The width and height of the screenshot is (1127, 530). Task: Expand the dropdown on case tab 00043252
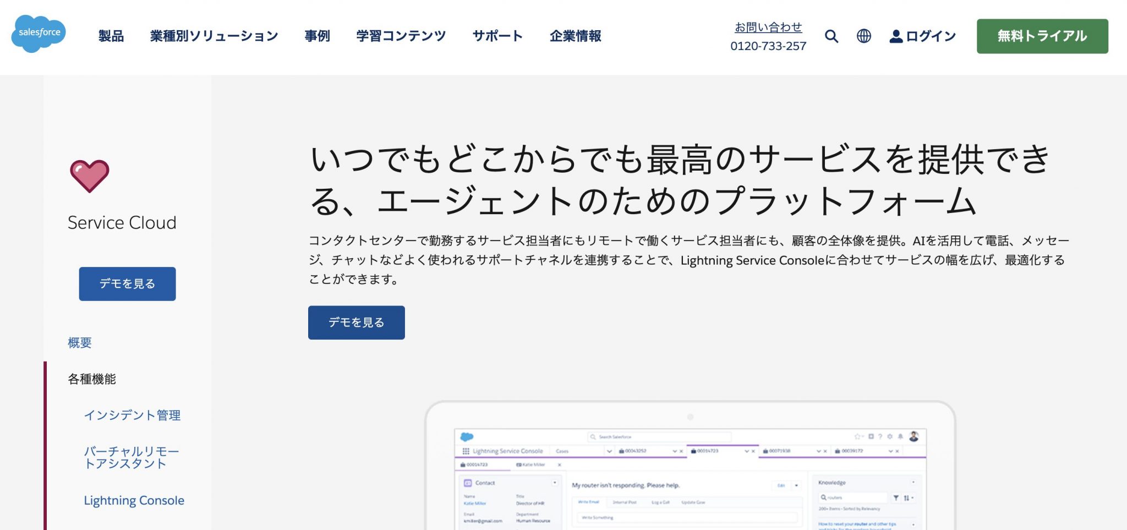point(674,451)
